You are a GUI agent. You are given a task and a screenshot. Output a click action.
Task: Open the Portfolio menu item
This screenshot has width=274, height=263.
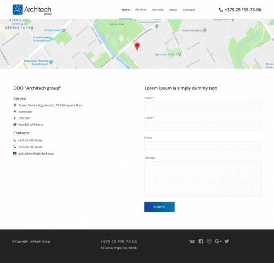tap(157, 10)
